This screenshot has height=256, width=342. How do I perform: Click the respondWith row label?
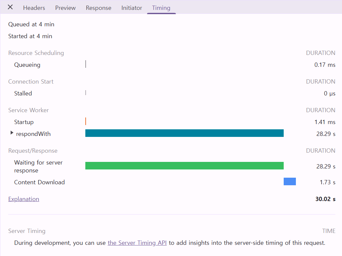click(x=33, y=134)
